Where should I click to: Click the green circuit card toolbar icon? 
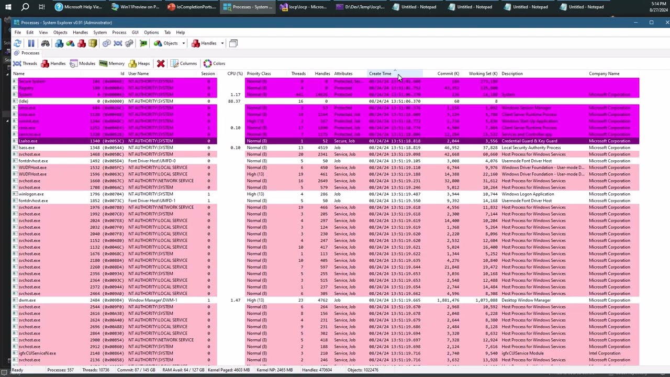(143, 43)
